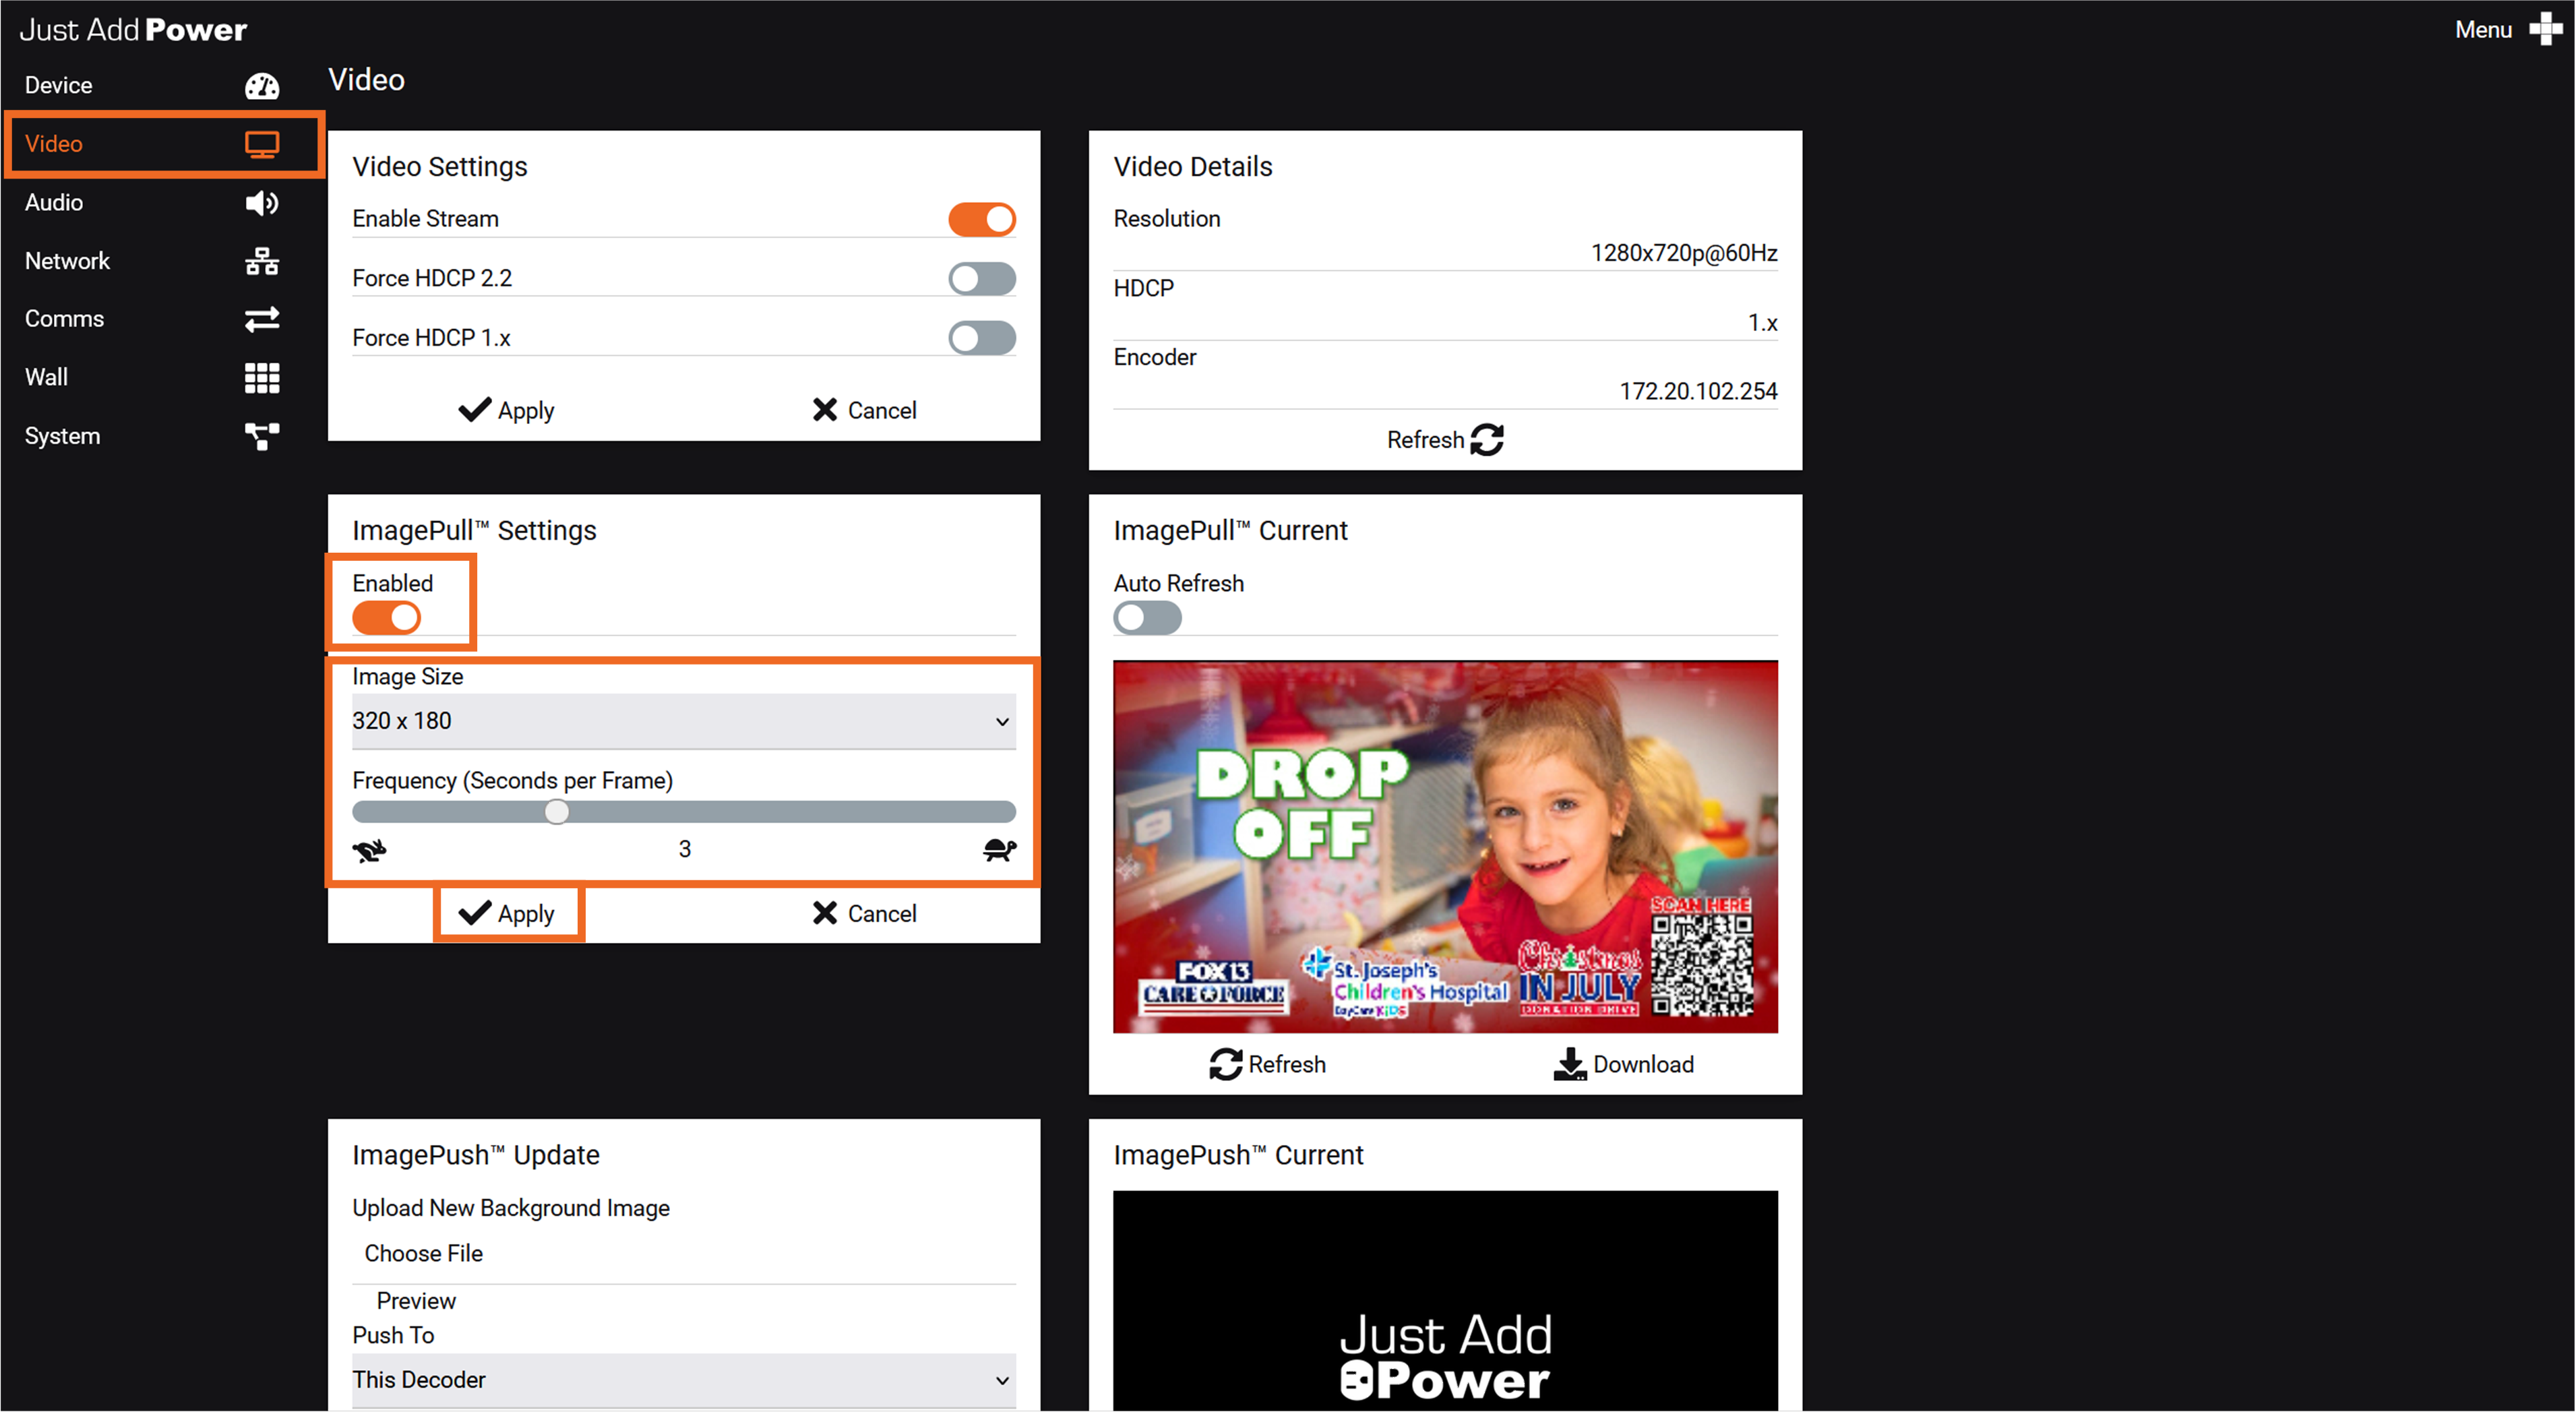The height and width of the screenshot is (1412, 2576).
Task: Switch off ImagePull Enabled toggle
Action: coord(386,618)
